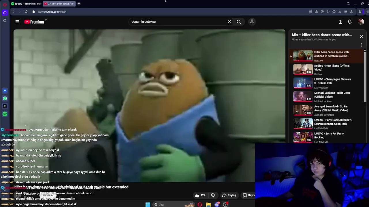The height and width of the screenshot is (207, 369).
Task: Select 'LMFAO - Sorry For Party Rocking' entry
Action: [326, 137]
